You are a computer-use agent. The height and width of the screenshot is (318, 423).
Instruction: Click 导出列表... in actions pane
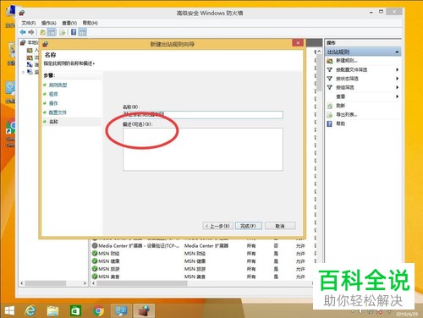point(347,114)
